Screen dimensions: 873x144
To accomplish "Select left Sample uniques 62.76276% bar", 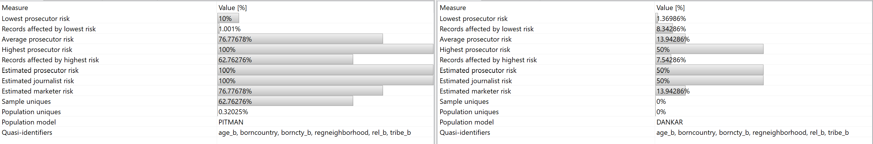I will click(x=285, y=101).
